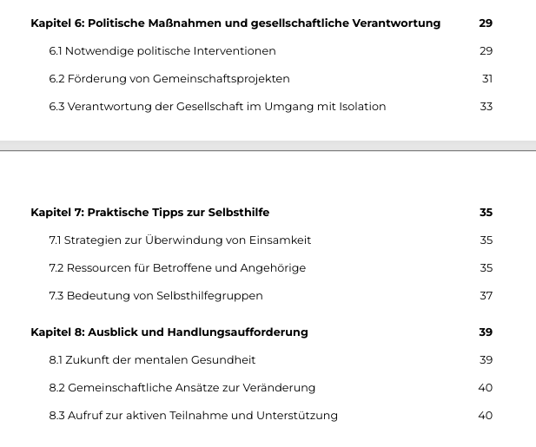Jump to 7.3 Bedeutung von Selbsthilfegruppen
Viewport: 536px width, 447px height.
coord(156,296)
